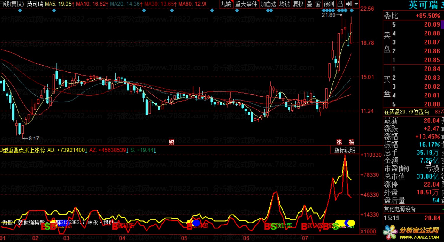
Task: Click the 07 month label on time axis
Action: point(305,238)
